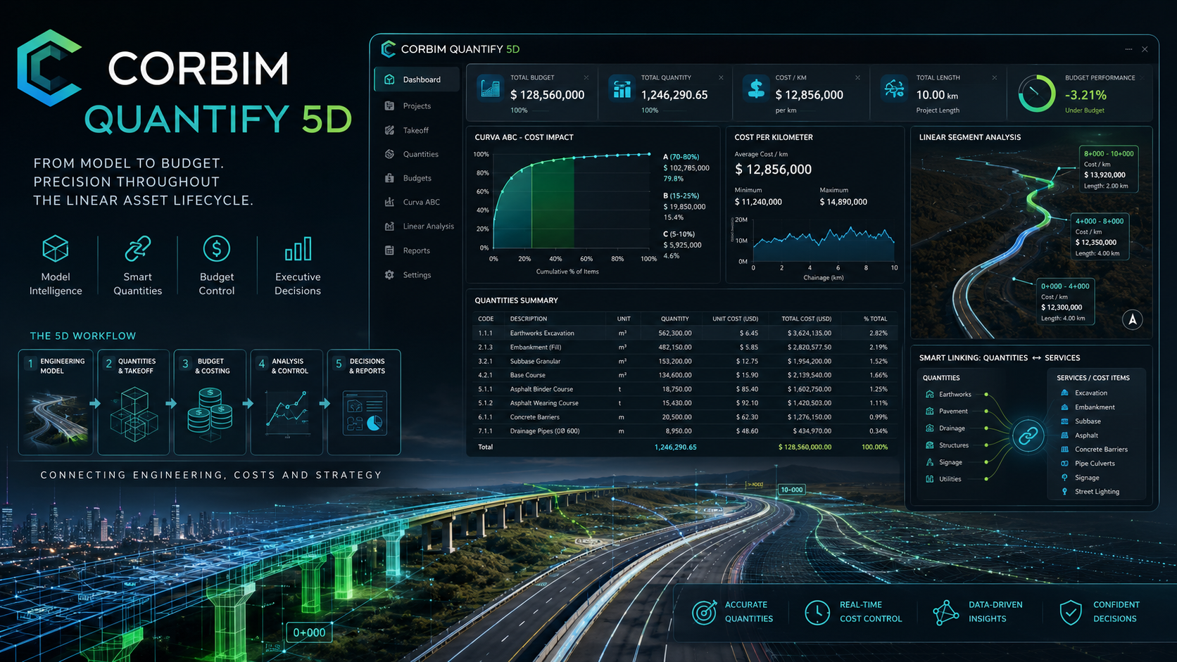Click the Concrete Barriers service icon
The width and height of the screenshot is (1177, 662).
pyautogui.click(x=1064, y=449)
